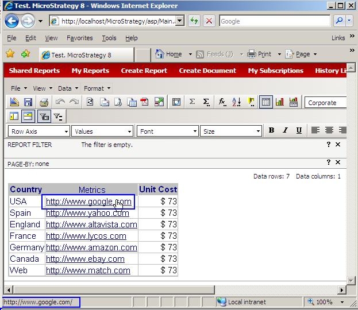
Task: Click the A-Z sort icon
Action: pos(236,102)
